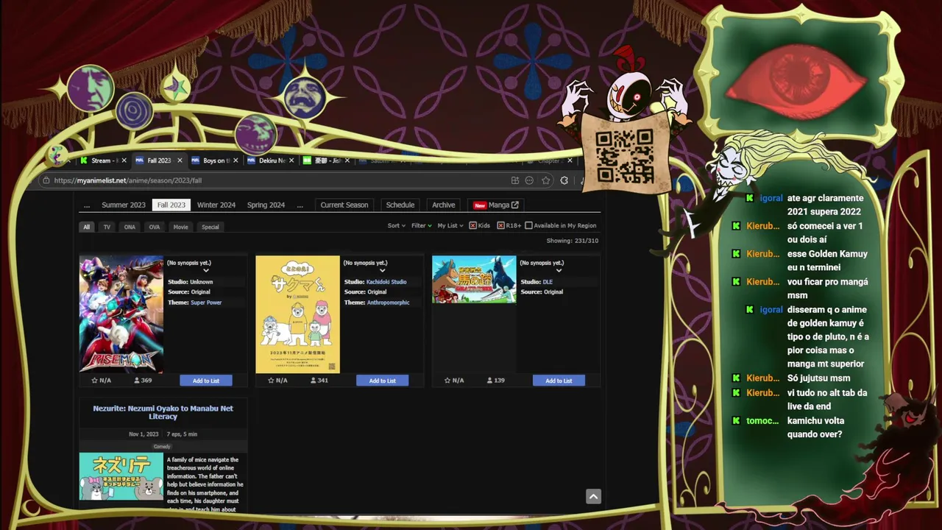Filter the list by the Movie type
Screen dimensions: 942x530
180,227
